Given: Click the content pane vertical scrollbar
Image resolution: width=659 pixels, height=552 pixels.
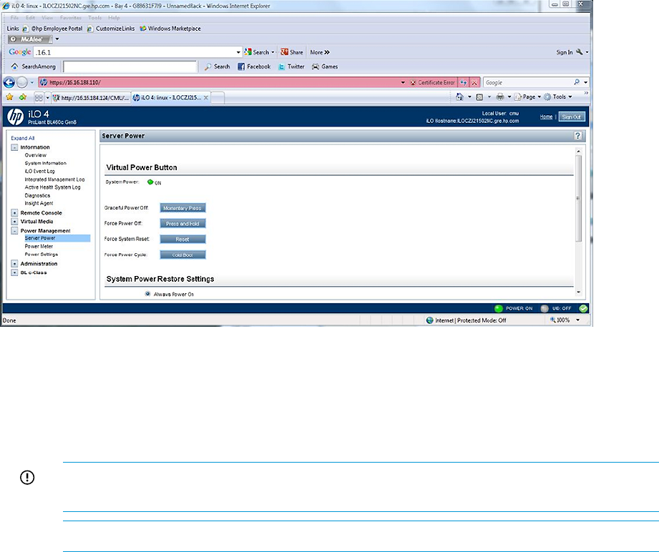Looking at the screenshot, I should tap(579, 200).
